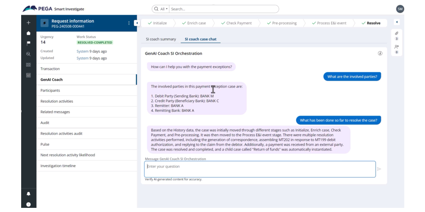Click the 'What are the involved parties?' message

352,77
